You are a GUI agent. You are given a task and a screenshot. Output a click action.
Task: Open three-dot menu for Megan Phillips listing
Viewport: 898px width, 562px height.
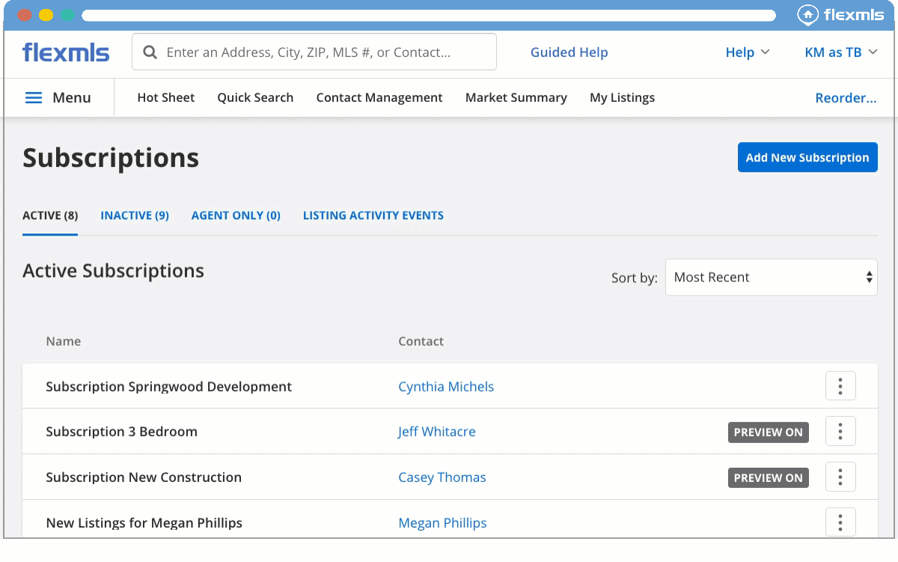[x=840, y=522]
